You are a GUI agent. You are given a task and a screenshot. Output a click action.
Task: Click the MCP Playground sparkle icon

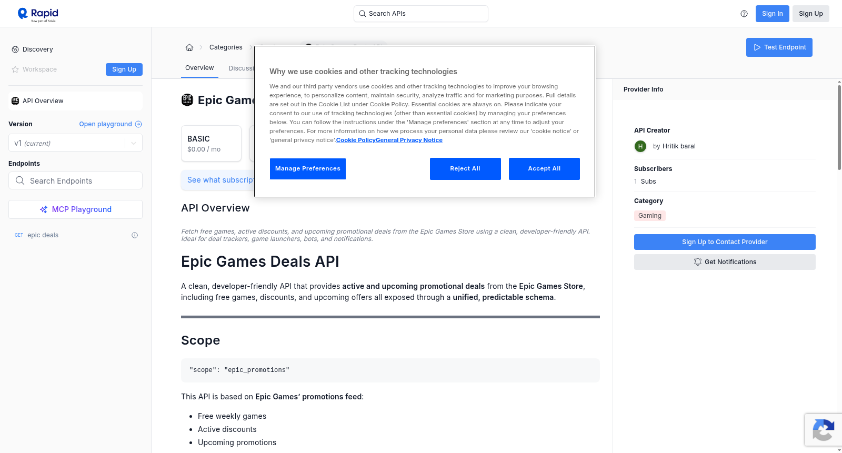point(44,209)
